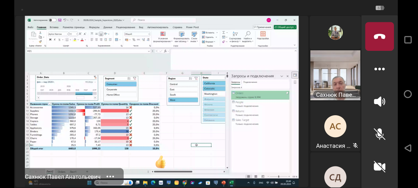Switch to the Данные ribbon tab
This screenshot has height=188, width=418.
pyautogui.click(x=108, y=27)
